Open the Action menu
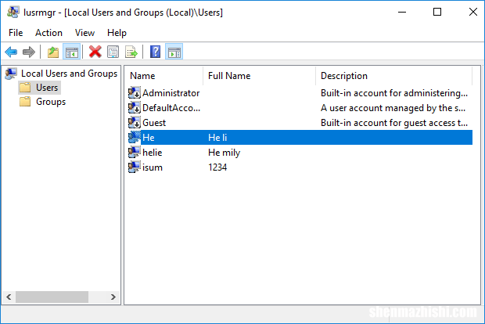 point(48,33)
